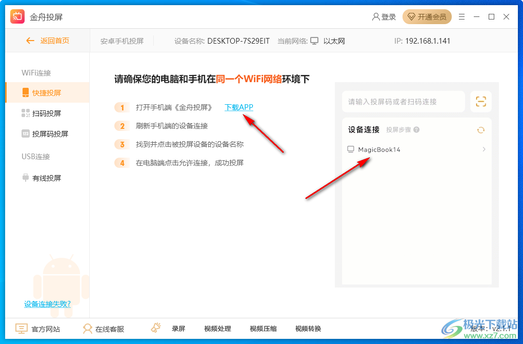Viewport: 523px width, 344px height.
Task: Click the 金舟投屏 app logo
Action: 17,16
